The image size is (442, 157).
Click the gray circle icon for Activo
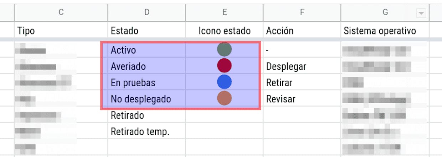224,49
